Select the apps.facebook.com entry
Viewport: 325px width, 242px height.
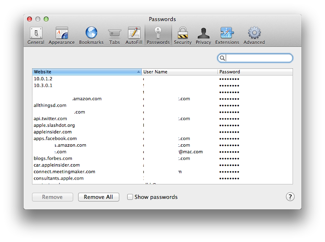click(162, 138)
